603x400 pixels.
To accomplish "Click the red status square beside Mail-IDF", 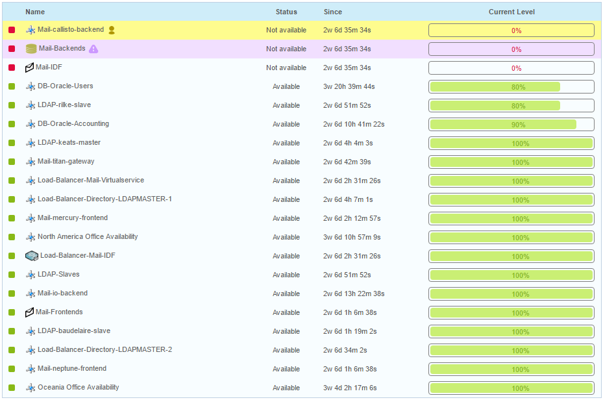I will 10,67.
